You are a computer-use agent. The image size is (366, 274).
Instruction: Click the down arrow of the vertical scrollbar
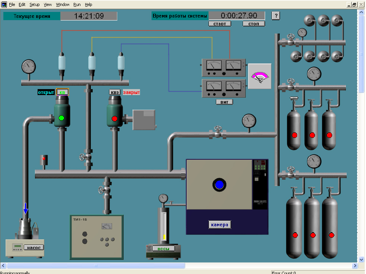click(360, 260)
